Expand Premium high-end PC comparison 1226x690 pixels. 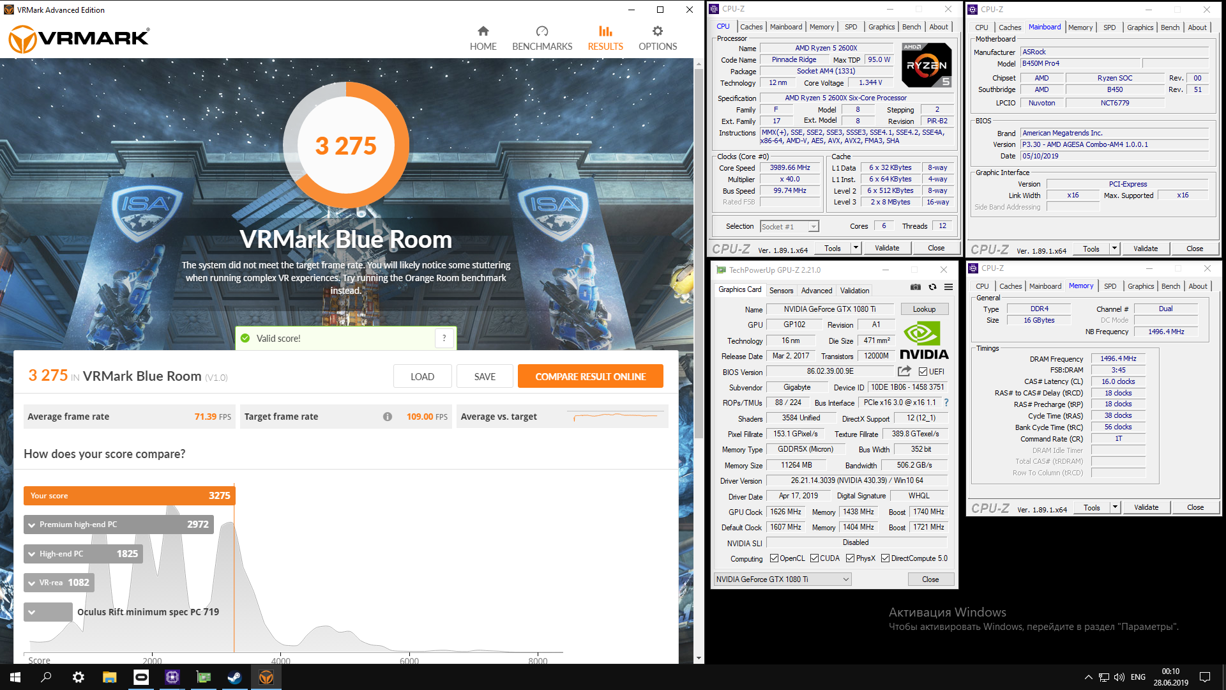click(x=31, y=525)
